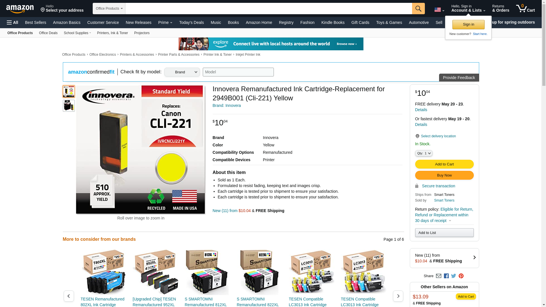Open the Qty quantity dropdown
The width and height of the screenshot is (546, 307).
[x=424, y=153]
